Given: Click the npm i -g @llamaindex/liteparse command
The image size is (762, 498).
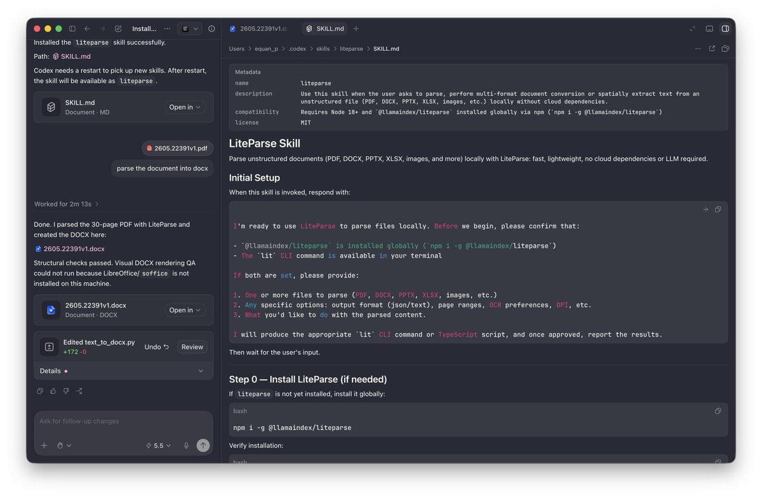Looking at the screenshot, I should pyautogui.click(x=292, y=427).
